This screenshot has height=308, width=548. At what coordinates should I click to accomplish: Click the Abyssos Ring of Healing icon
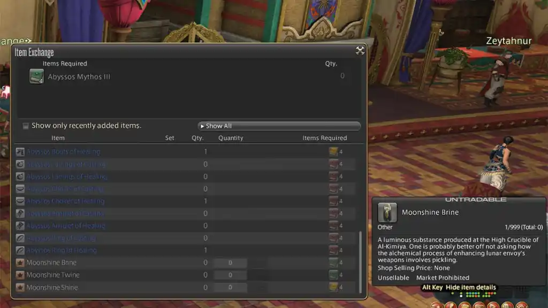pyautogui.click(x=20, y=250)
